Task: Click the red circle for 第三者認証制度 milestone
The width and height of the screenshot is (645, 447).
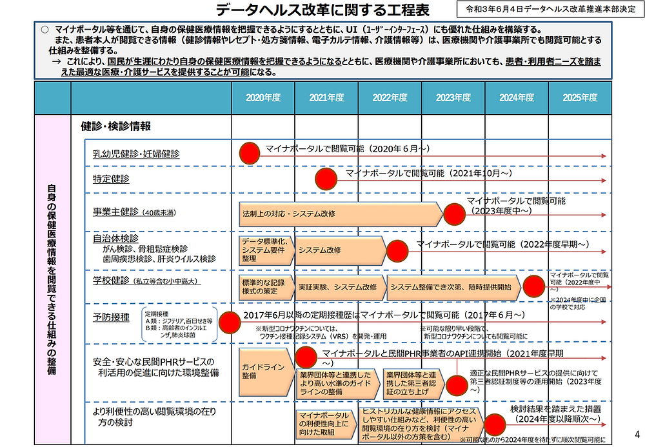Action: click(x=457, y=386)
